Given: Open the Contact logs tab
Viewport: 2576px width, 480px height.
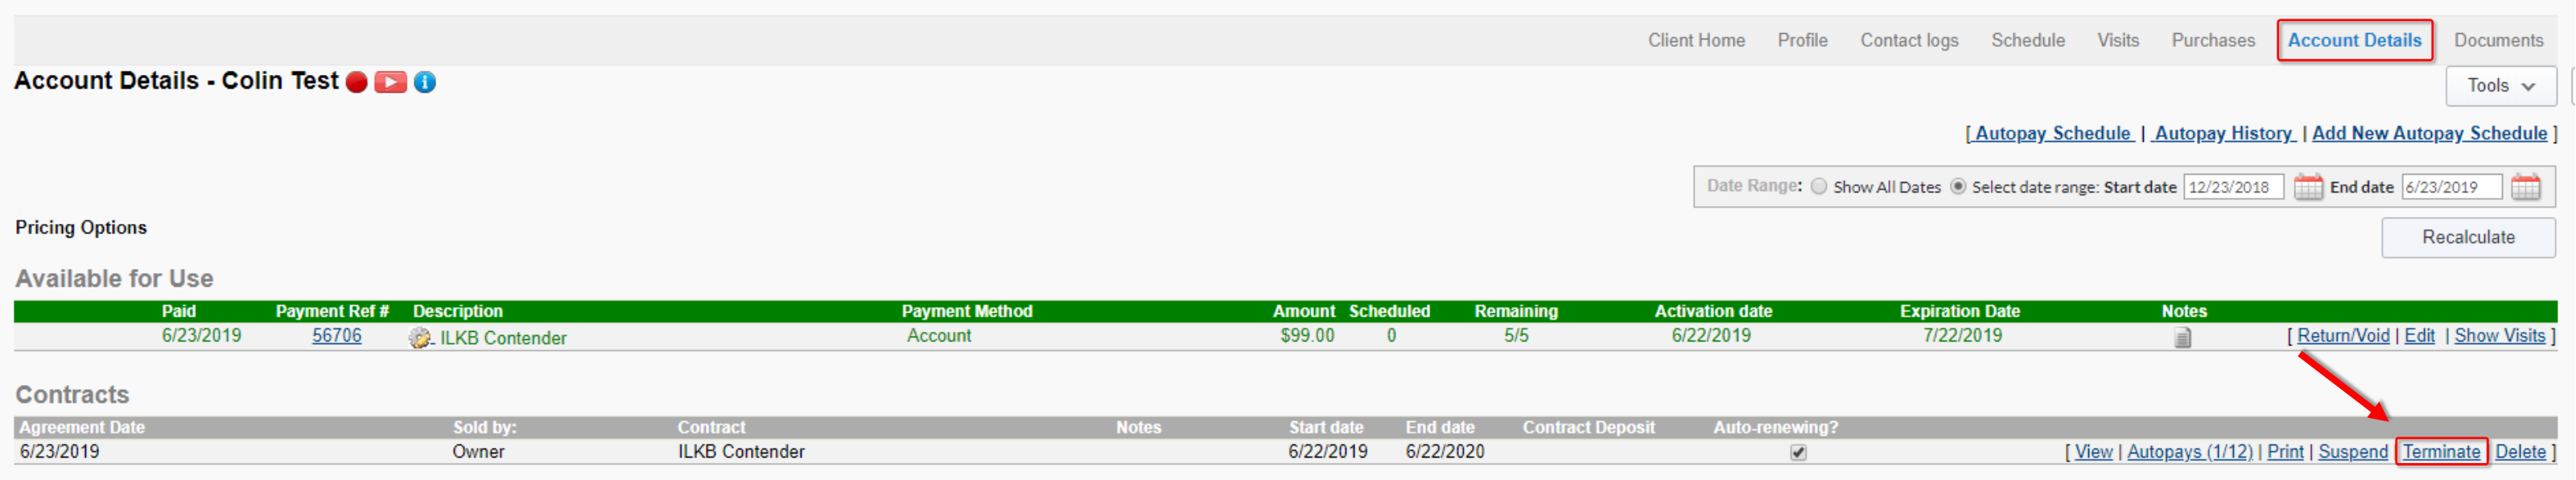Looking at the screenshot, I should click(x=1909, y=40).
